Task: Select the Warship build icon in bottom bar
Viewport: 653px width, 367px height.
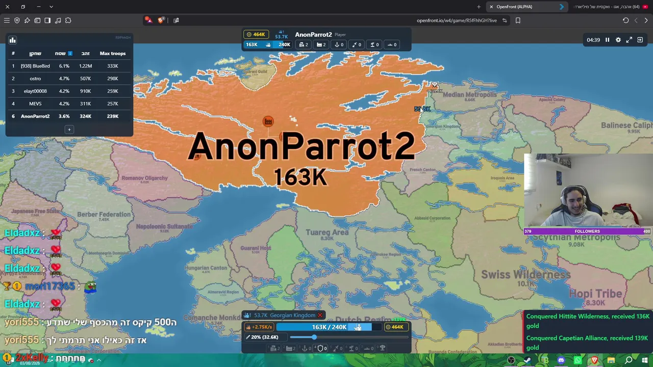Action: click(368, 348)
